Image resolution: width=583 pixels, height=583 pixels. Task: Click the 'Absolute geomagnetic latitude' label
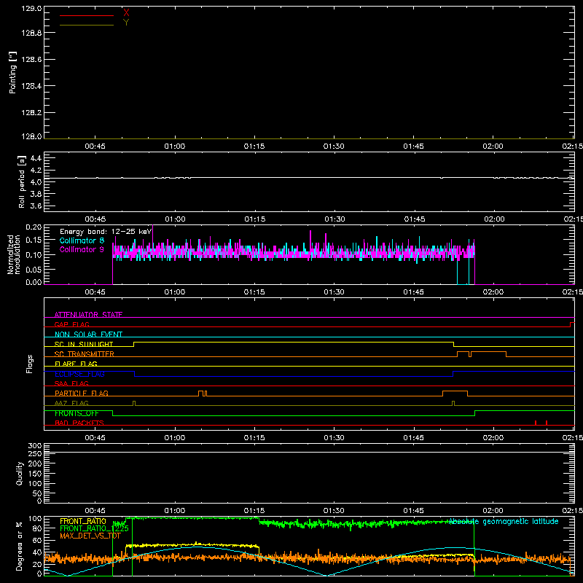[x=504, y=521]
